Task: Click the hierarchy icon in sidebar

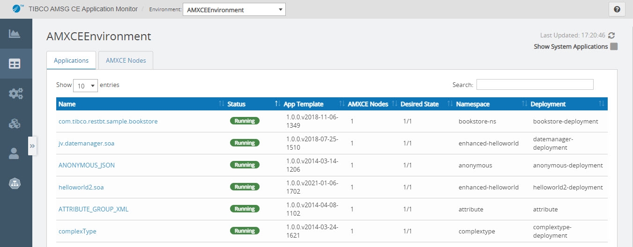Action: [x=15, y=183]
